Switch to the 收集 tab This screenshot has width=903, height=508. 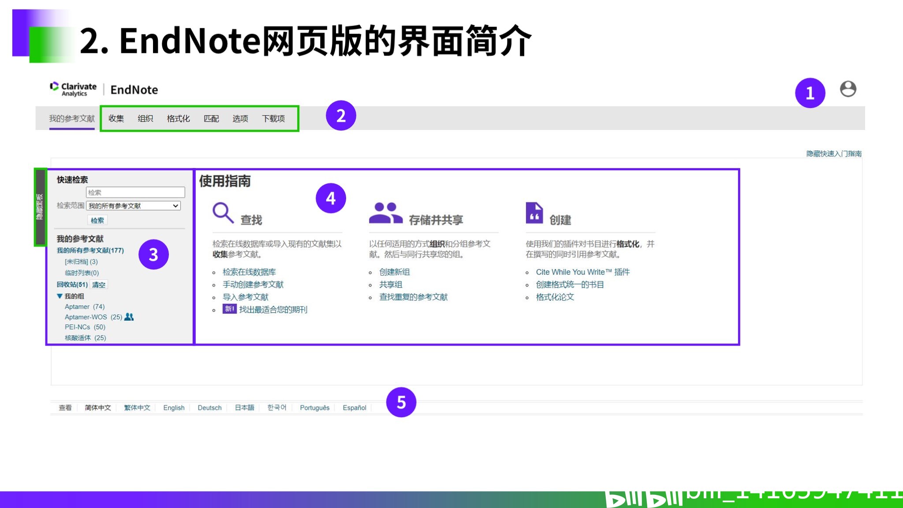(116, 118)
